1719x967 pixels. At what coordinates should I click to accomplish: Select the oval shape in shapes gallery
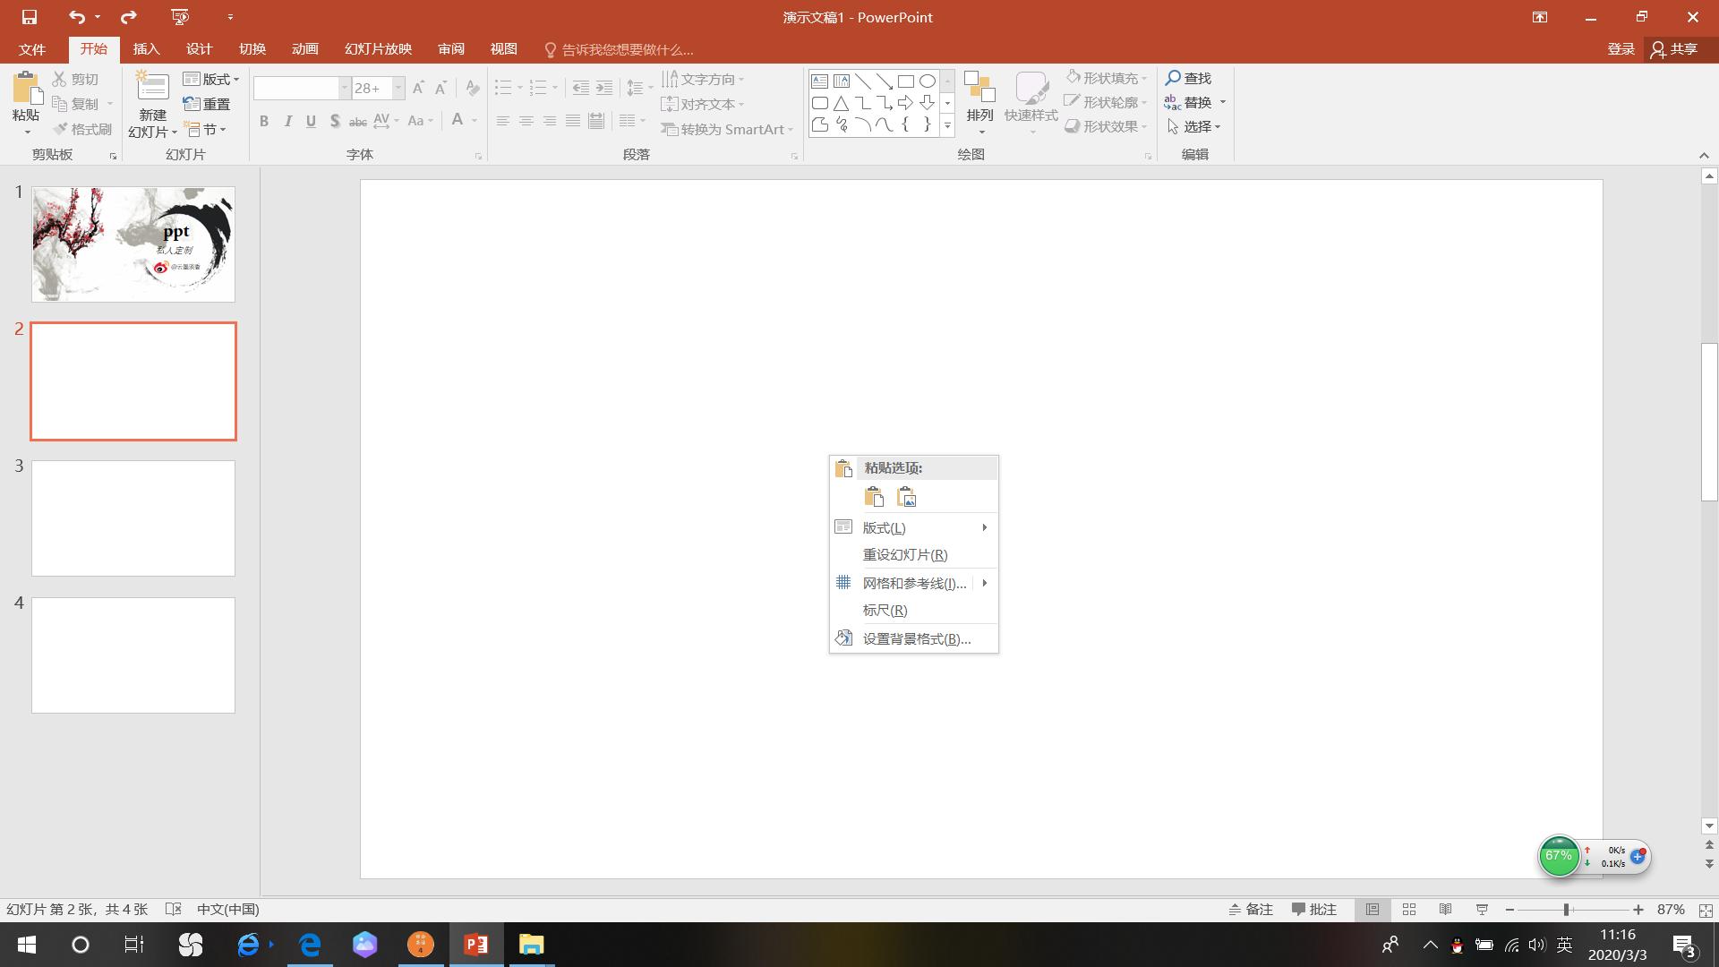click(928, 81)
